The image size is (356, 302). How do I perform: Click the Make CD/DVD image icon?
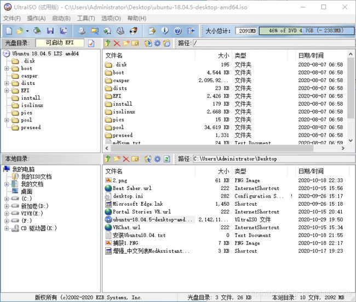[x=82, y=31]
